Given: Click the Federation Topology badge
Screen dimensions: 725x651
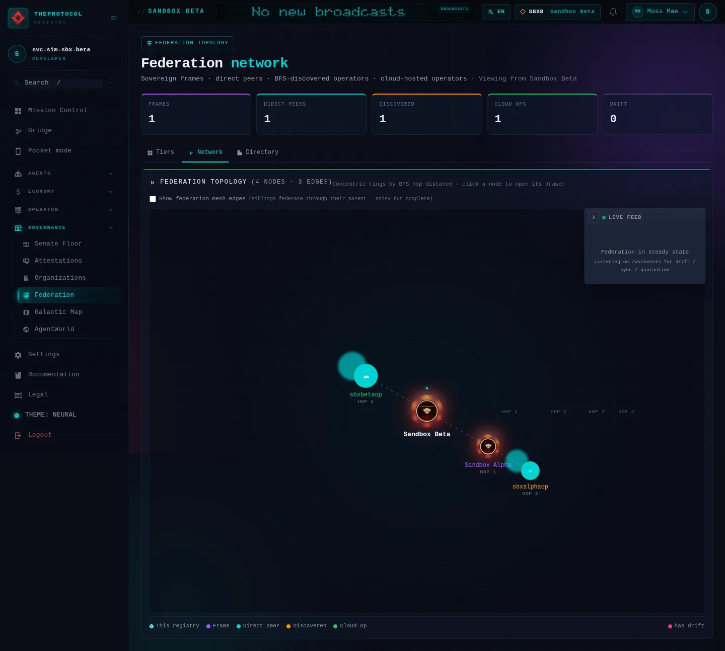Looking at the screenshot, I should click(187, 43).
